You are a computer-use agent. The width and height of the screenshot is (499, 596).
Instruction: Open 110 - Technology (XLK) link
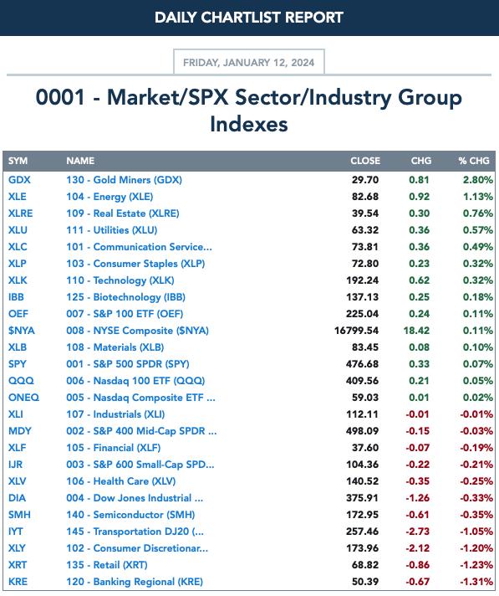pos(120,280)
